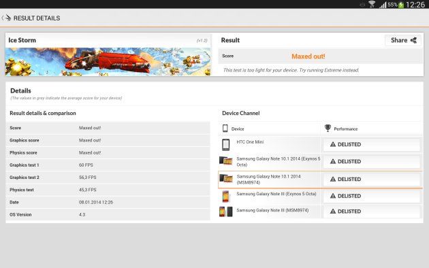Click the Performance column header
Viewport: 429px width, 268px height.
pyautogui.click(x=345, y=129)
